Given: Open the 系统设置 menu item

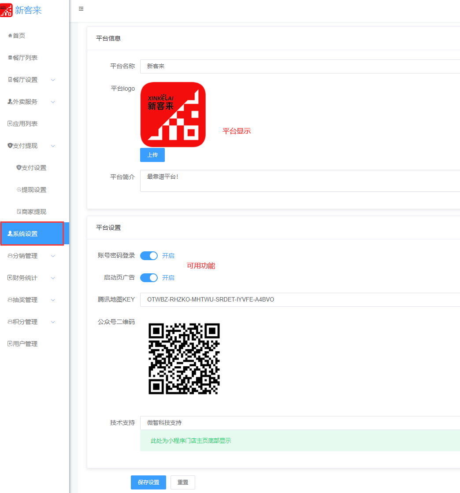Looking at the screenshot, I should pyautogui.click(x=35, y=234).
